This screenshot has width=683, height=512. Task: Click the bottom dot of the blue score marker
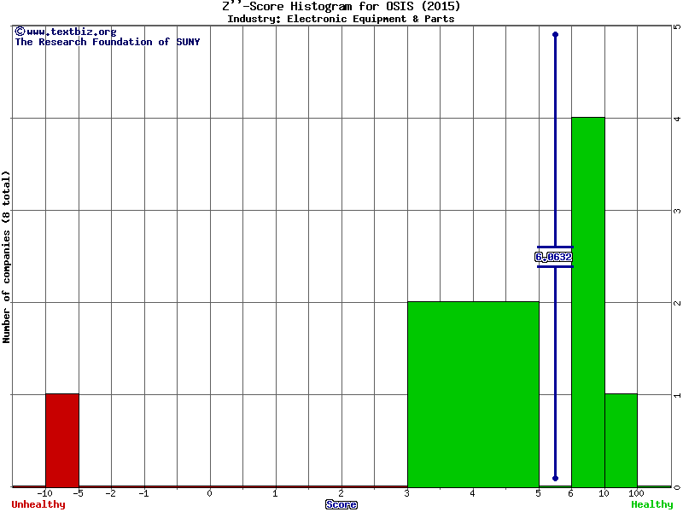pyautogui.click(x=556, y=479)
